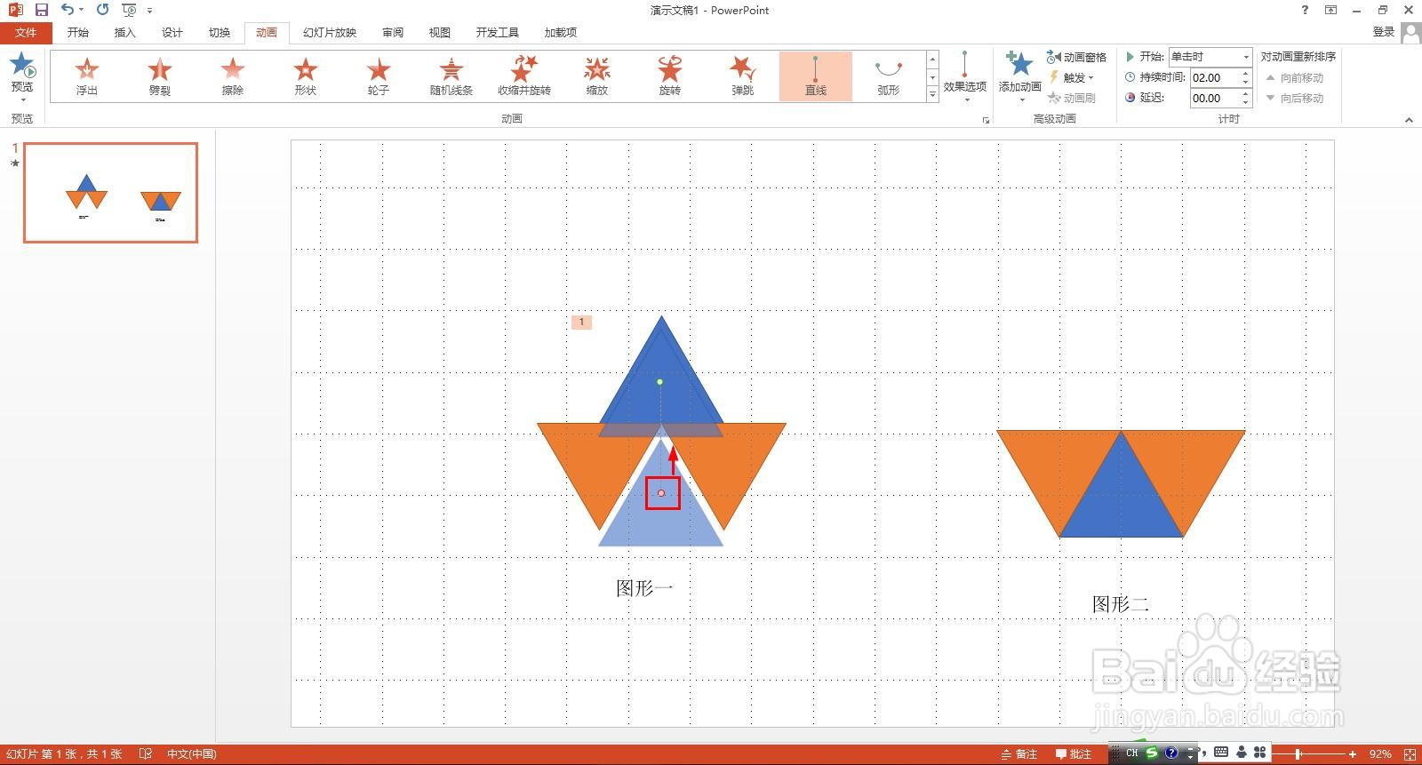Select the 图形一 text label
This screenshot has width=1422, height=765.
tap(644, 588)
